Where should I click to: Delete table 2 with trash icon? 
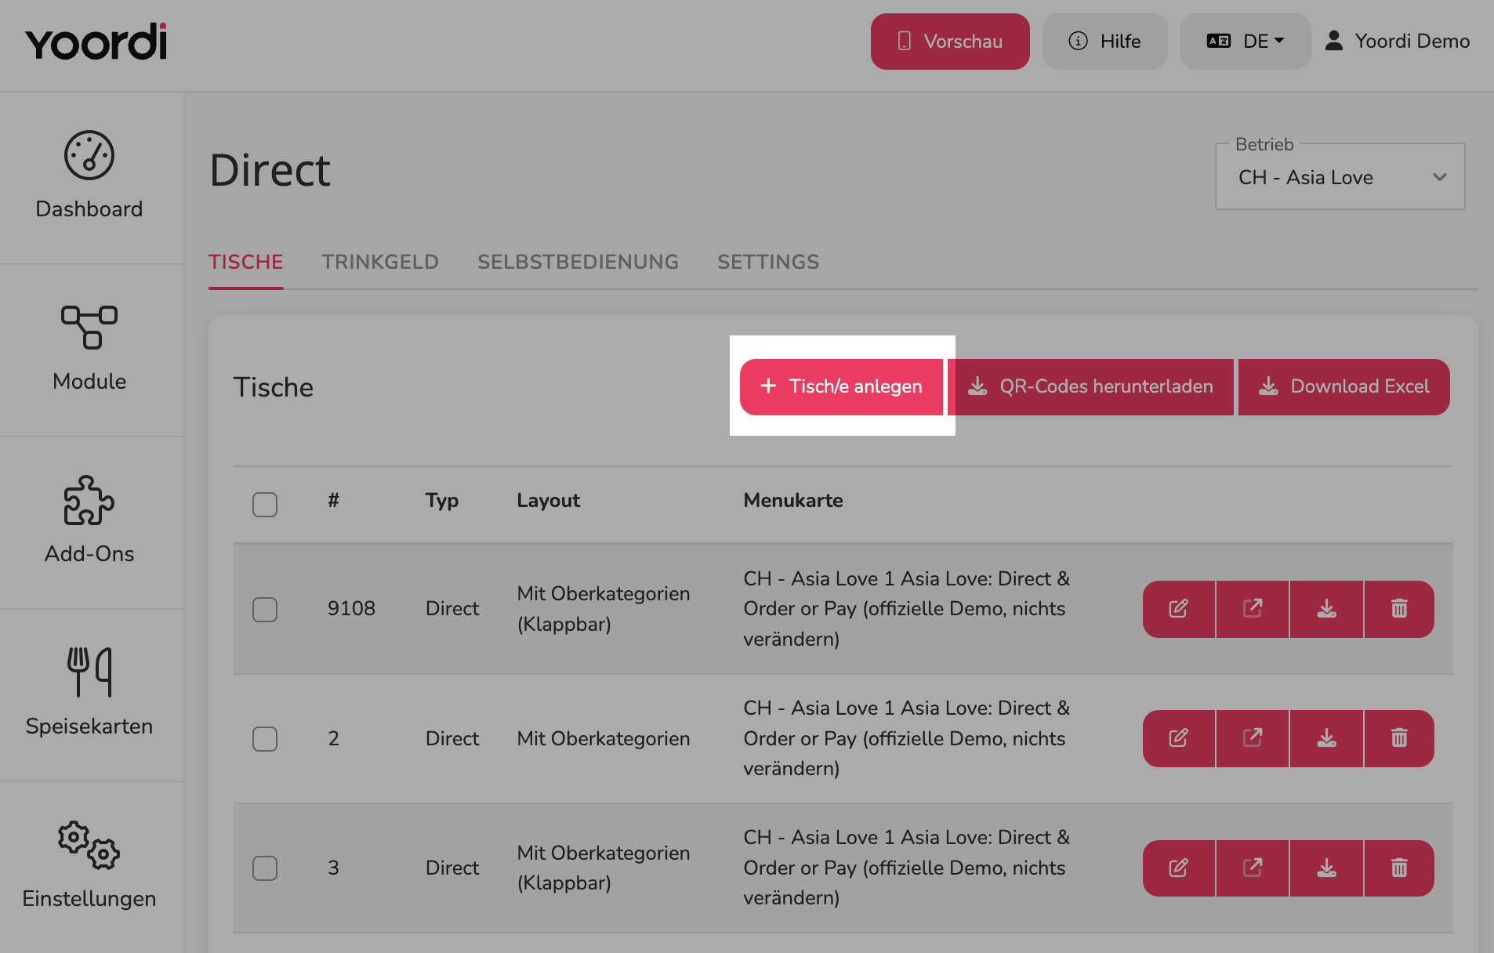(x=1399, y=738)
